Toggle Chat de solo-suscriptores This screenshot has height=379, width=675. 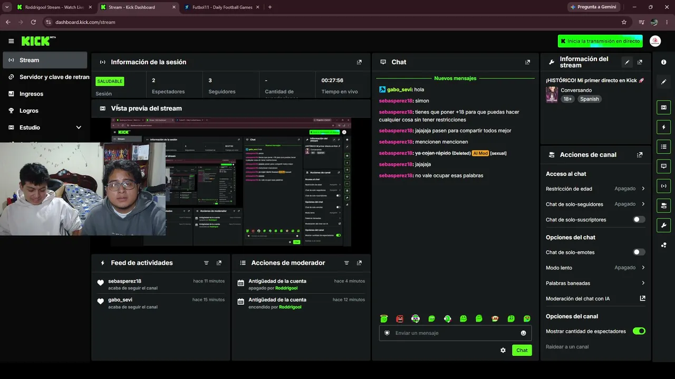pyautogui.click(x=639, y=220)
